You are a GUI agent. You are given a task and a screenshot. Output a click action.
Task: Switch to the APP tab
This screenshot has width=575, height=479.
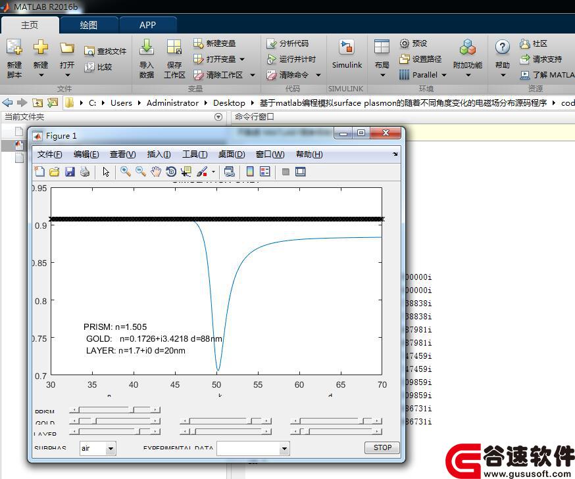coord(147,25)
